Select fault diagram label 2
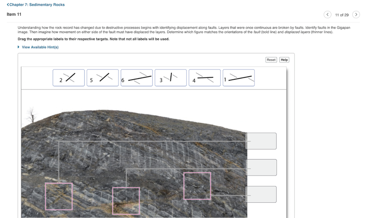The image size is (367, 218). point(68,77)
